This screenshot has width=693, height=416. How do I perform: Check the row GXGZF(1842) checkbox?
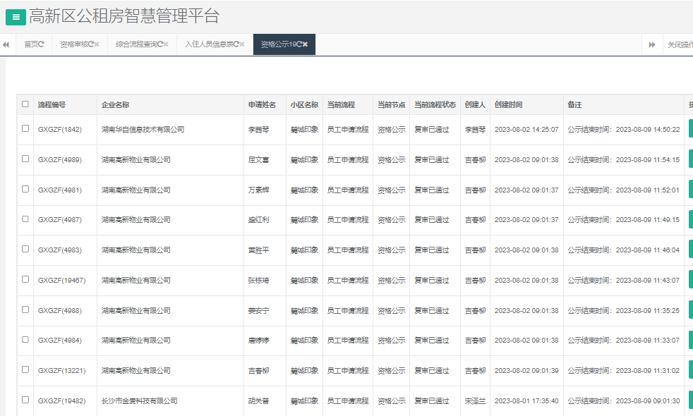click(x=25, y=128)
